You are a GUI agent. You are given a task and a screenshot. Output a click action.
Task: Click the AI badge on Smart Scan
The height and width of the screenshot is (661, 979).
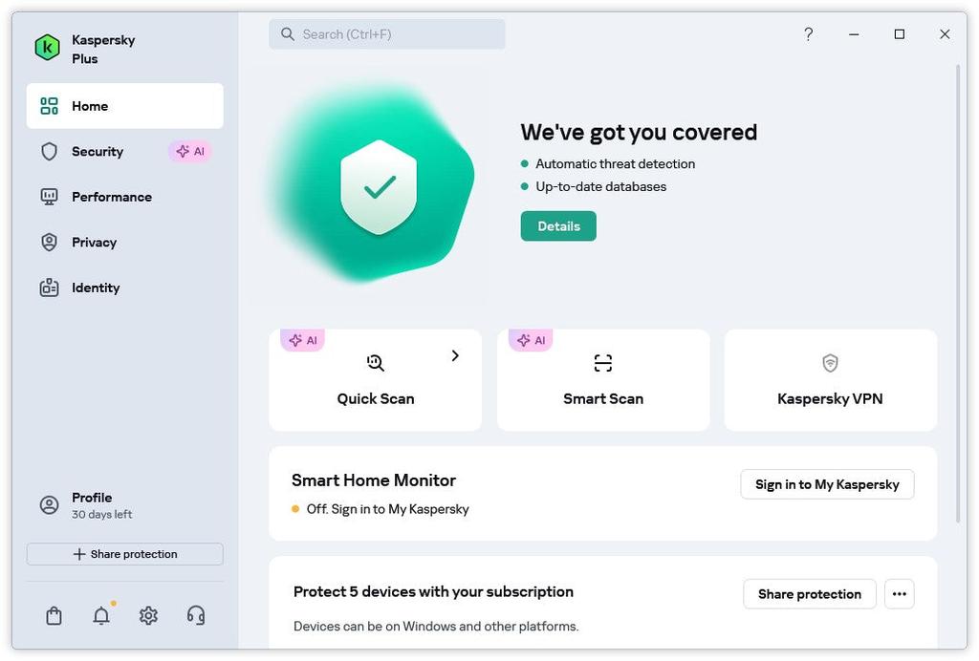click(531, 340)
